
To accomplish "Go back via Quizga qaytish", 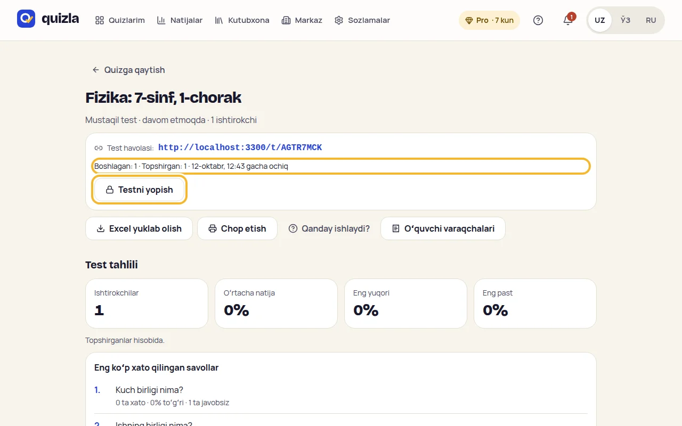I will (x=128, y=70).
